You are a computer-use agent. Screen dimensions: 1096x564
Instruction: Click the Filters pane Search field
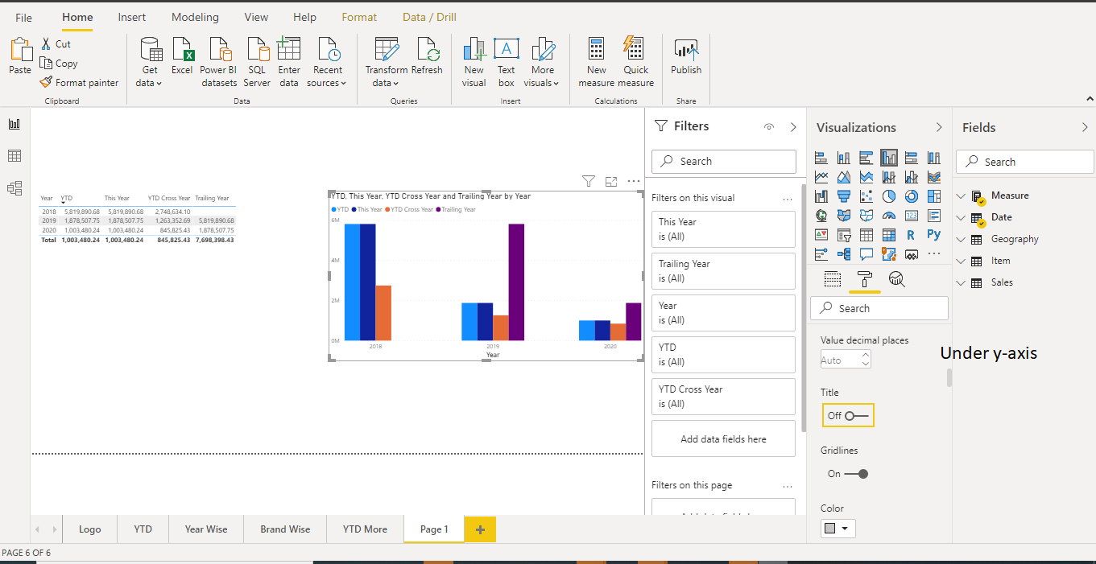coord(723,161)
